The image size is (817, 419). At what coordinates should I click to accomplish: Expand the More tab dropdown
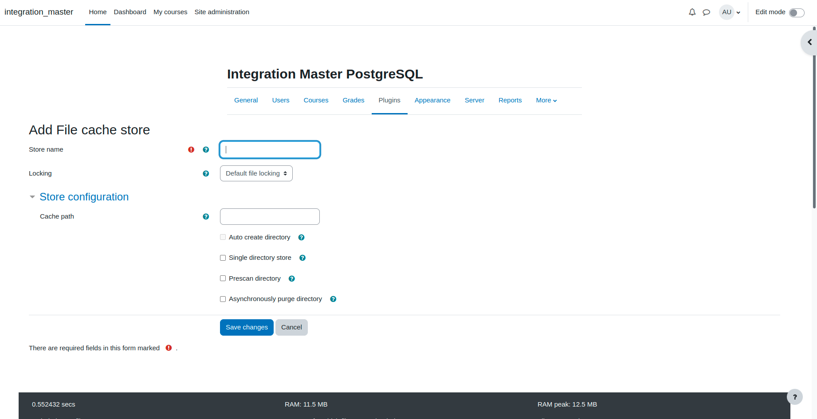coord(546,100)
